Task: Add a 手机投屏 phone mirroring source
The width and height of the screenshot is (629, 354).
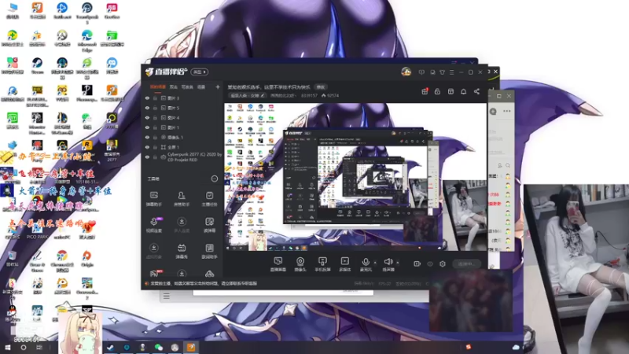Action: tap(322, 264)
